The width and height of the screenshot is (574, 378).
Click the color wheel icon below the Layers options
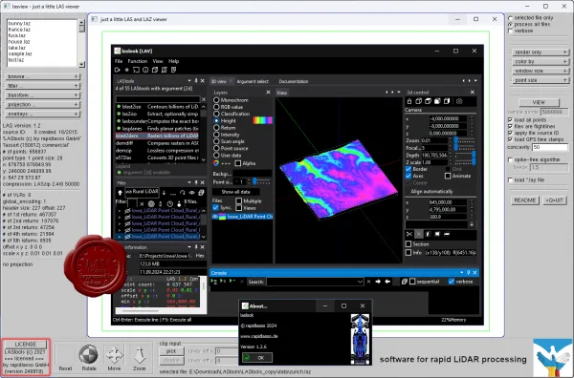216,163
